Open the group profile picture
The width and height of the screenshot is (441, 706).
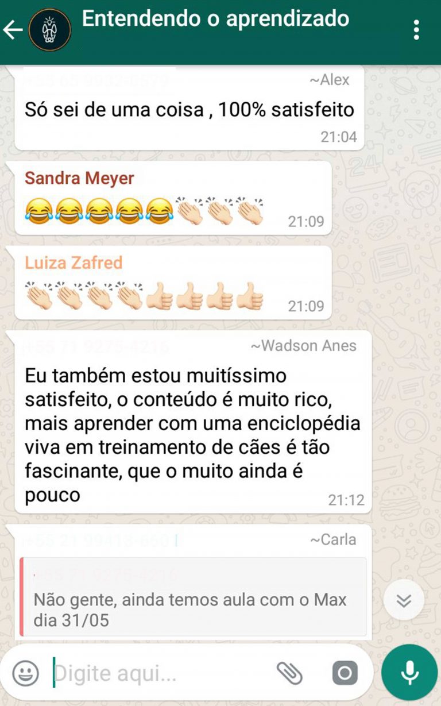click(x=49, y=30)
